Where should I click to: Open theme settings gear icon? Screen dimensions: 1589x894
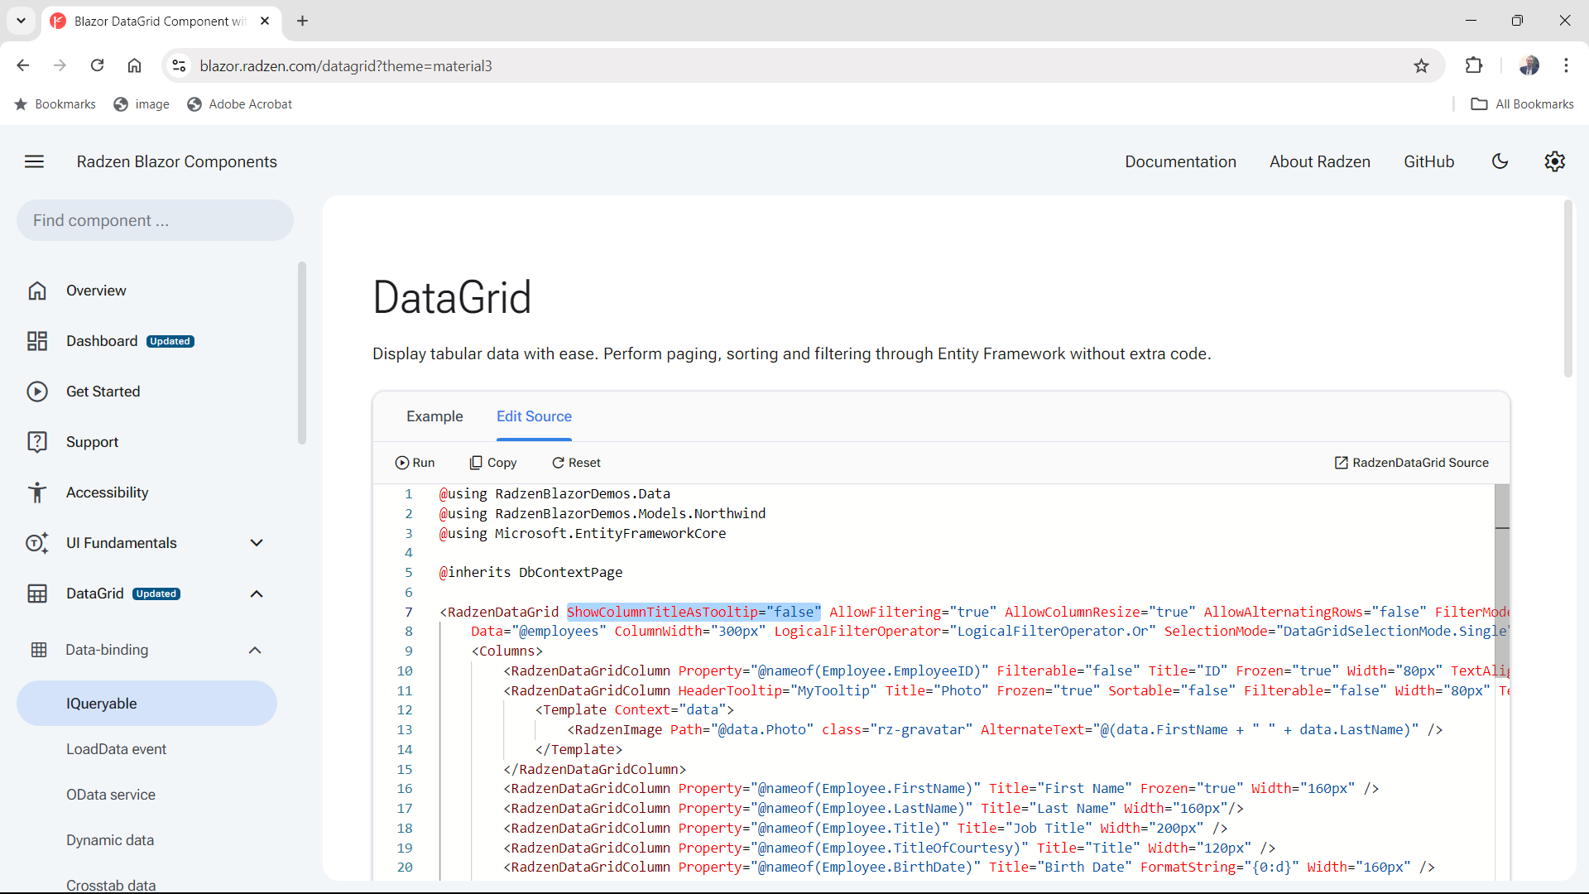(1554, 161)
